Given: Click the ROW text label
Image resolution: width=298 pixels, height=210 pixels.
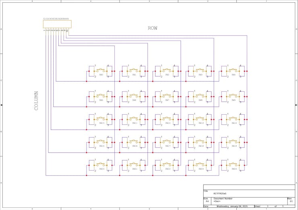Looking at the screenshot, I should tap(153, 28).
